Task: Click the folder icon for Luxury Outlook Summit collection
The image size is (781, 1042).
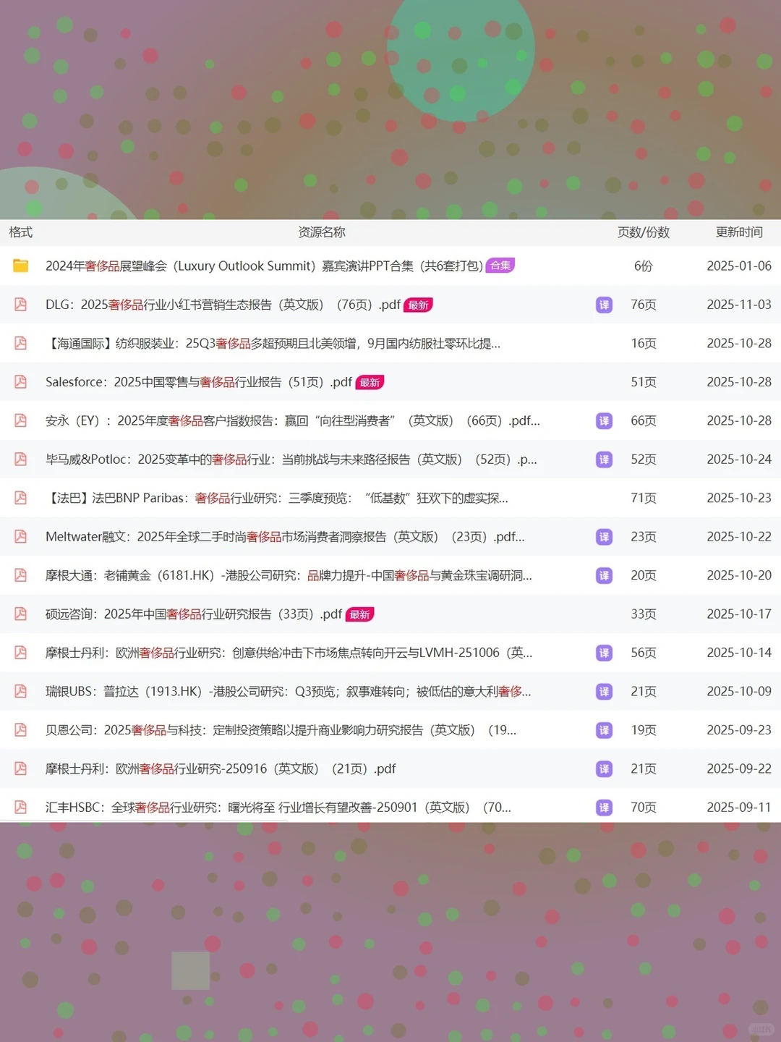Action: (21, 266)
